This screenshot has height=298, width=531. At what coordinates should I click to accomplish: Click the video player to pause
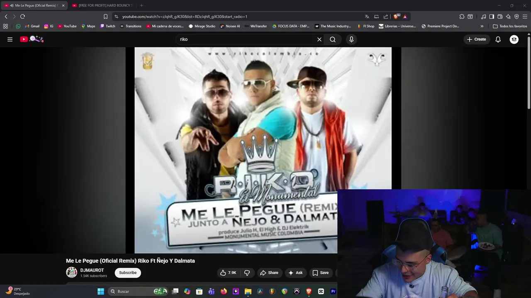pyautogui.click(x=263, y=150)
